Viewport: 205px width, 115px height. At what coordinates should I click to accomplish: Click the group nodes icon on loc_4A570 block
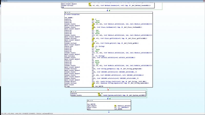92,100
